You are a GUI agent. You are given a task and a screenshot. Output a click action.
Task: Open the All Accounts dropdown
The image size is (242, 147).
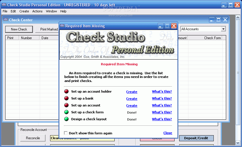pos(223,29)
